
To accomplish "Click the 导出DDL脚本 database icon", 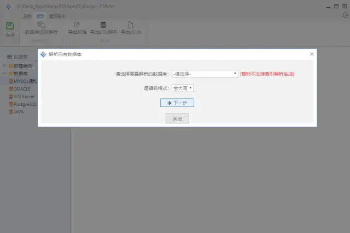I will coord(103,25).
